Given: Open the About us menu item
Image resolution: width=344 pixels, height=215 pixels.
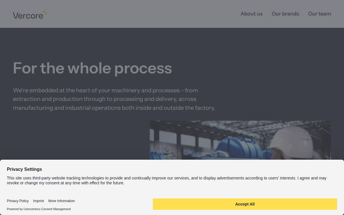Looking at the screenshot, I should tap(251, 14).
